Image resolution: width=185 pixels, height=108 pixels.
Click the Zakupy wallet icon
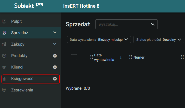4,44
